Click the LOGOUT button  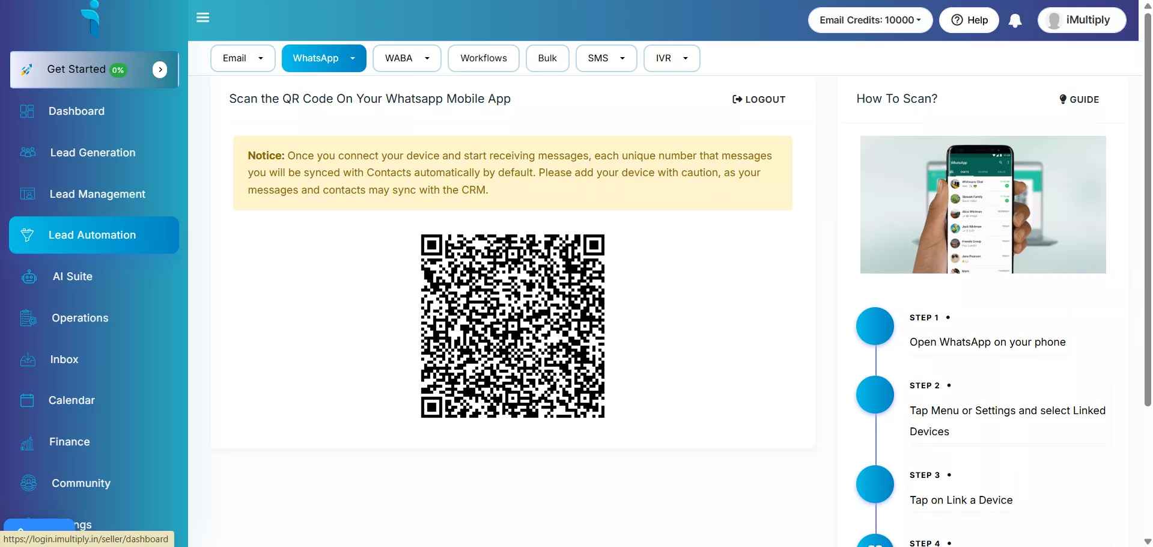point(759,100)
